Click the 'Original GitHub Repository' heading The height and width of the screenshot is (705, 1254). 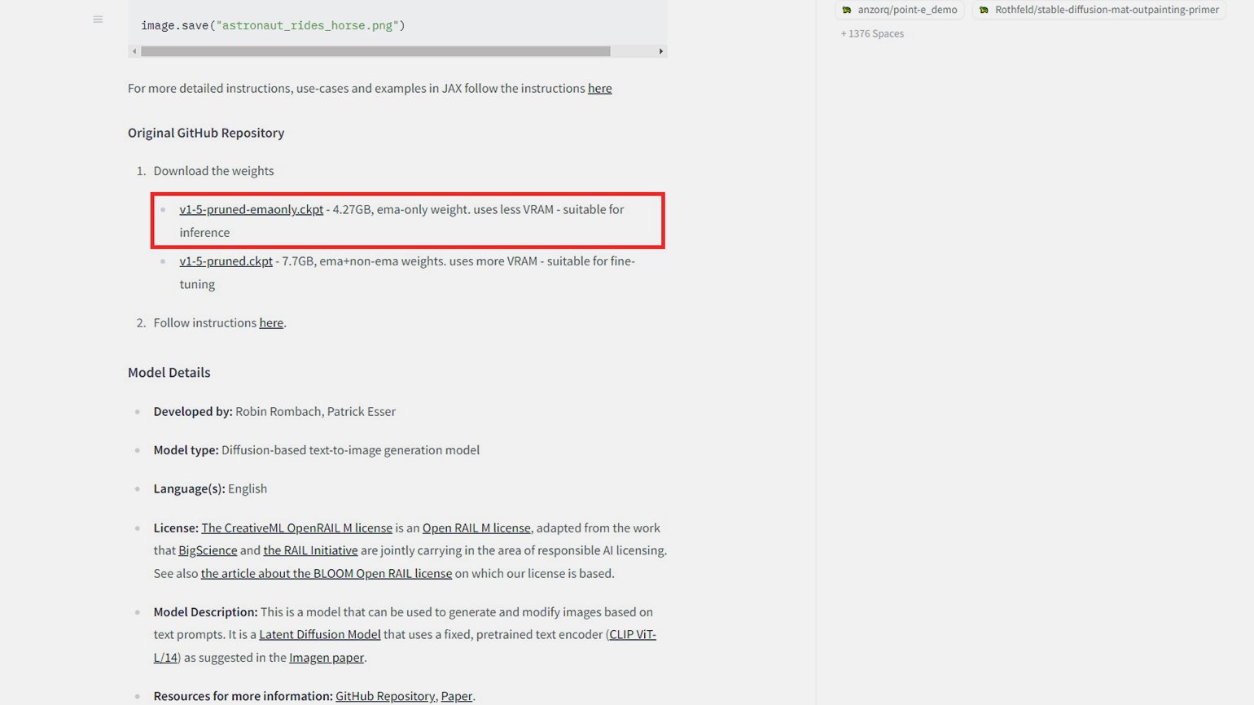206,133
